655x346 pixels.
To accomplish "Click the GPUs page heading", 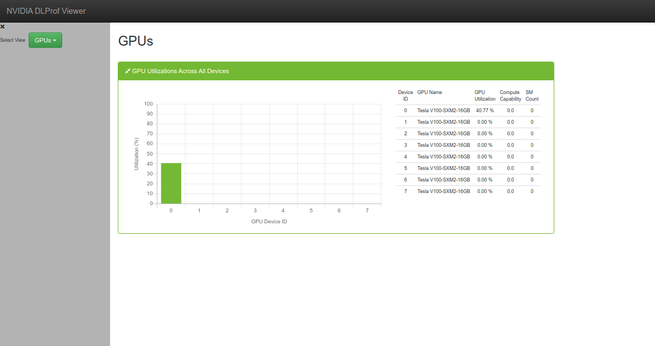I will click(135, 41).
